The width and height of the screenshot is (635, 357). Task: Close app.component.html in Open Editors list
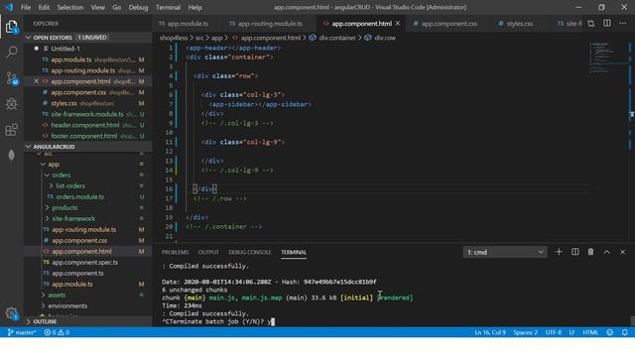pos(36,81)
